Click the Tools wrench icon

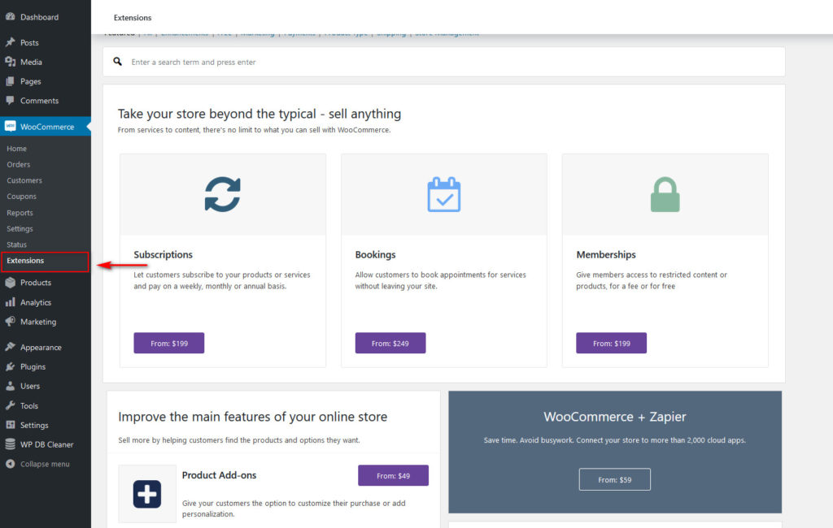pyautogui.click(x=10, y=405)
